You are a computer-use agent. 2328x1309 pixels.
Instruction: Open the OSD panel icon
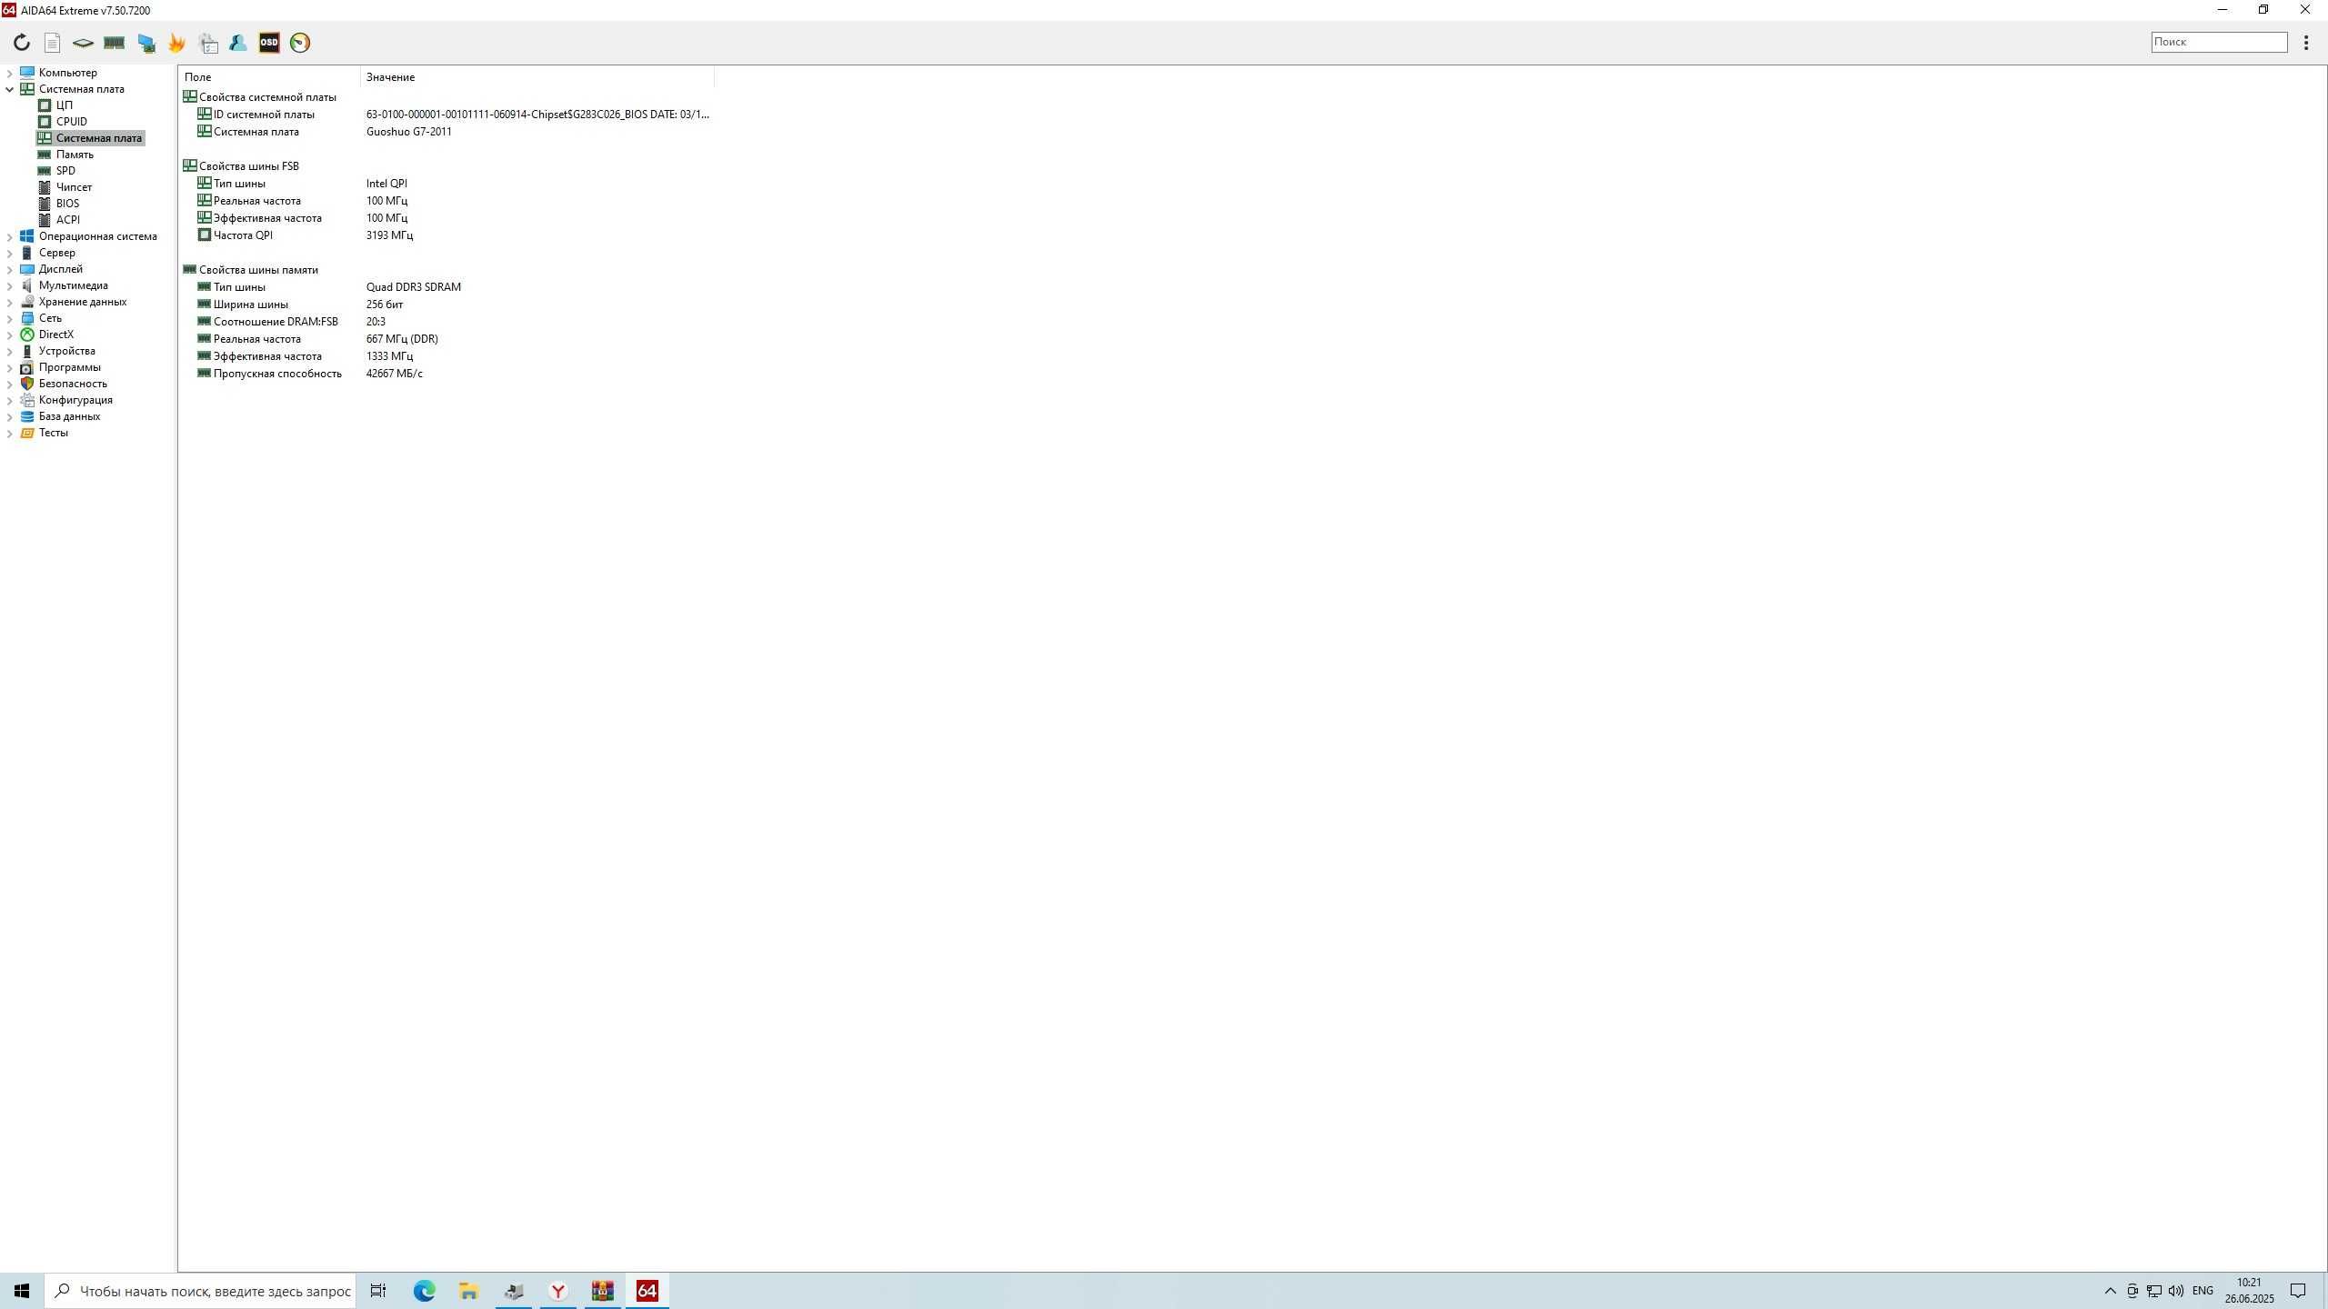pos(269,43)
